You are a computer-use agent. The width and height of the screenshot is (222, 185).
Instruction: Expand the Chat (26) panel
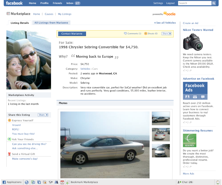click(187, 182)
